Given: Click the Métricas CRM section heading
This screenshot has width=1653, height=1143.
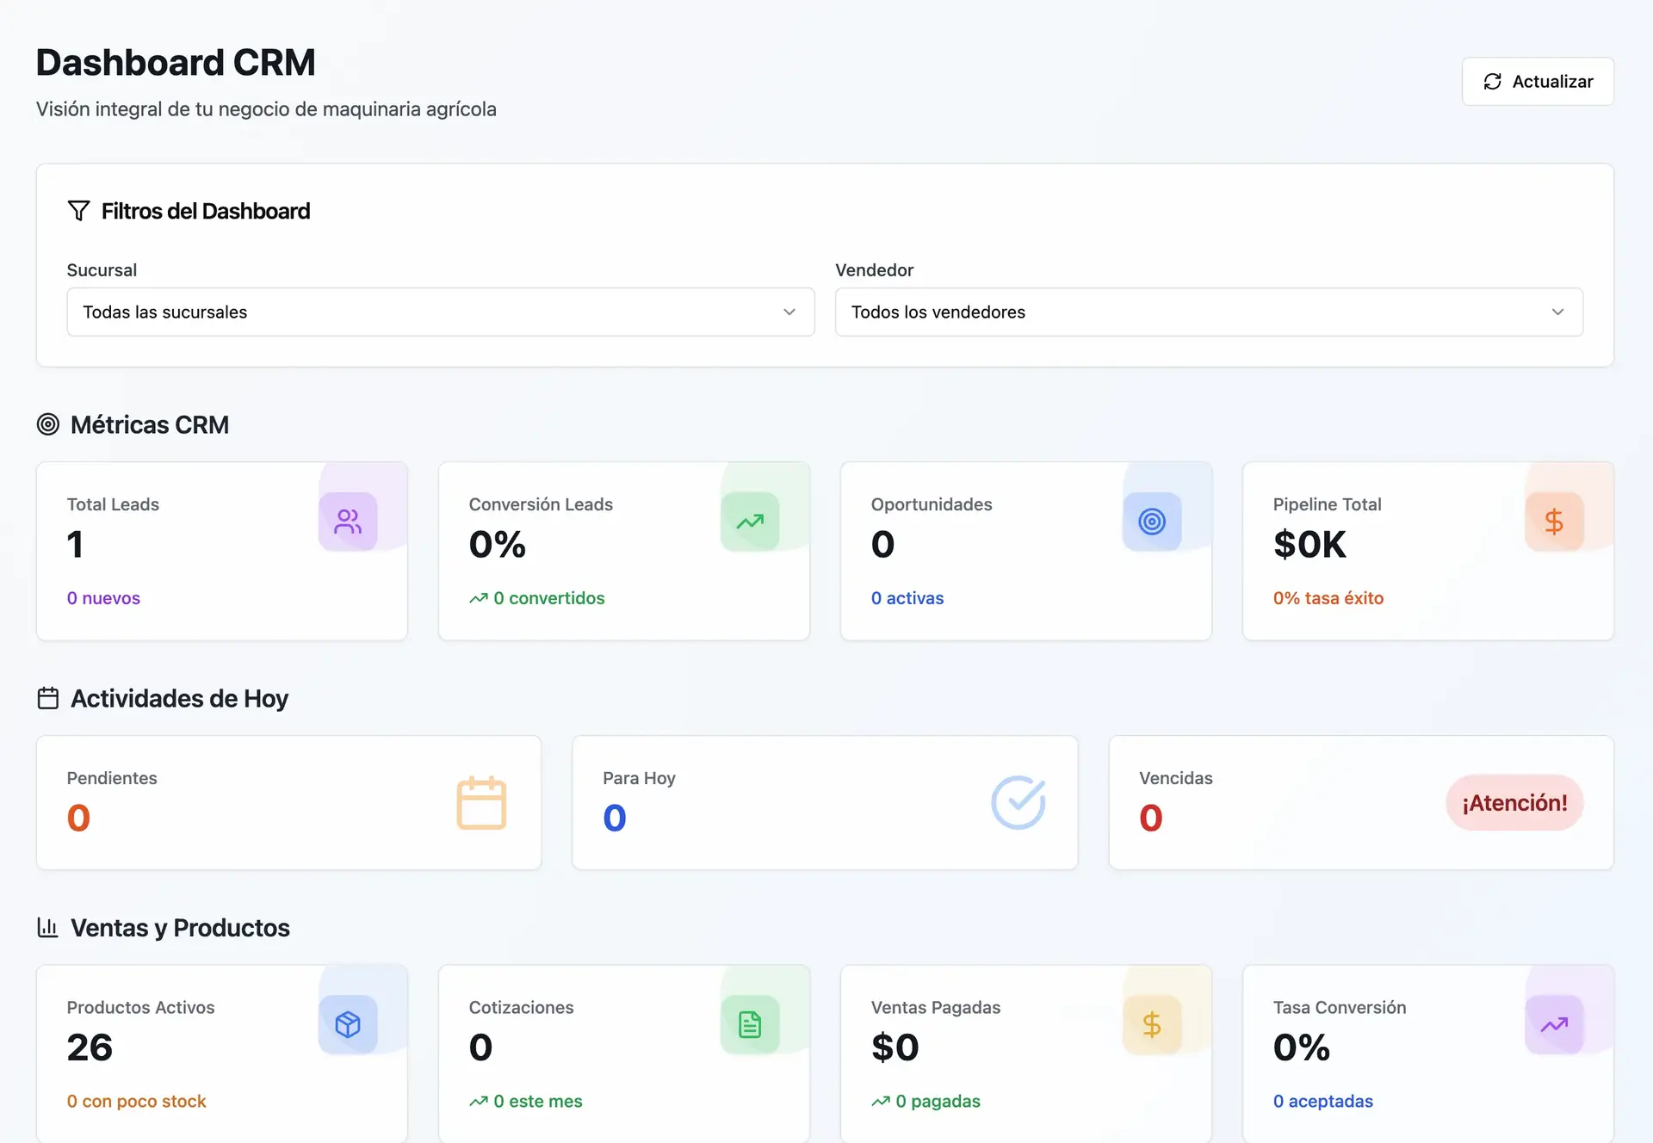Looking at the screenshot, I should pos(149,424).
